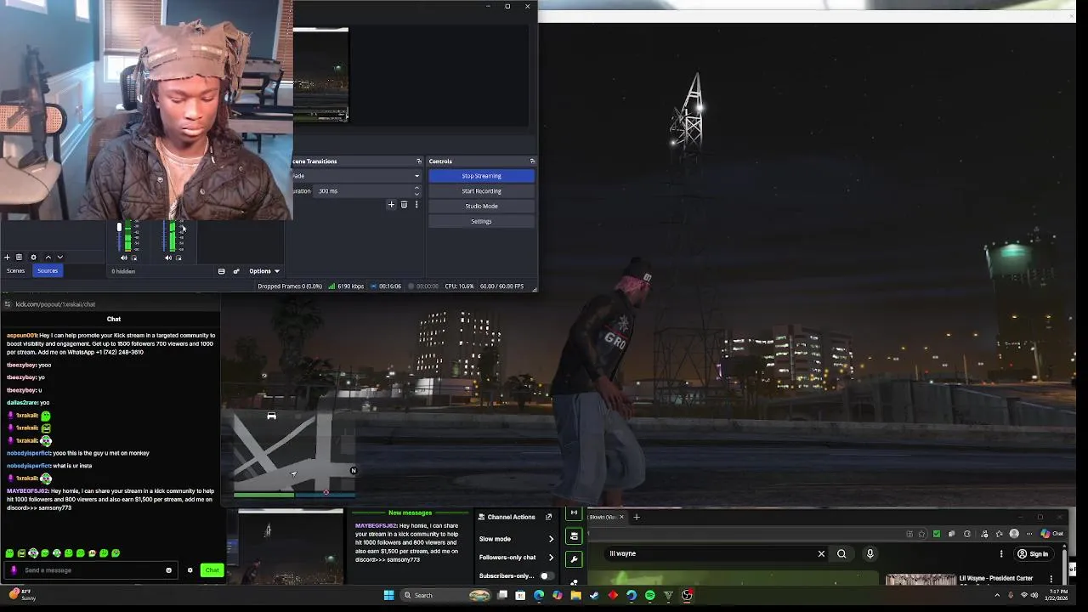Remove transition with trash icon
The width and height of the screenshot is (1088, 612).
pos(404,204)
